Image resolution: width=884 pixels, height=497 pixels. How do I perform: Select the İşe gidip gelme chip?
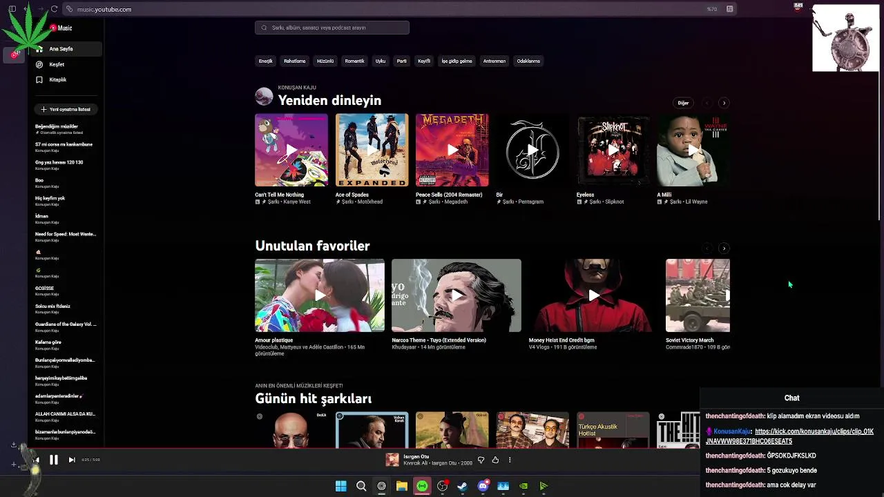pos(457,61)
